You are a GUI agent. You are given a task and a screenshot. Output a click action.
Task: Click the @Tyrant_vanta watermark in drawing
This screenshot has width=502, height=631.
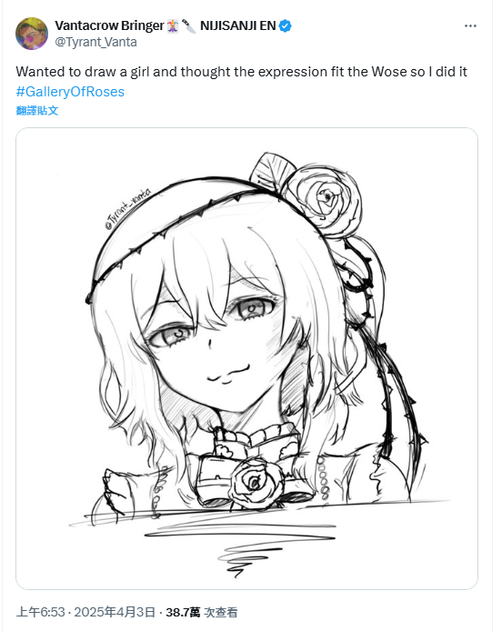tap(127, 208)
